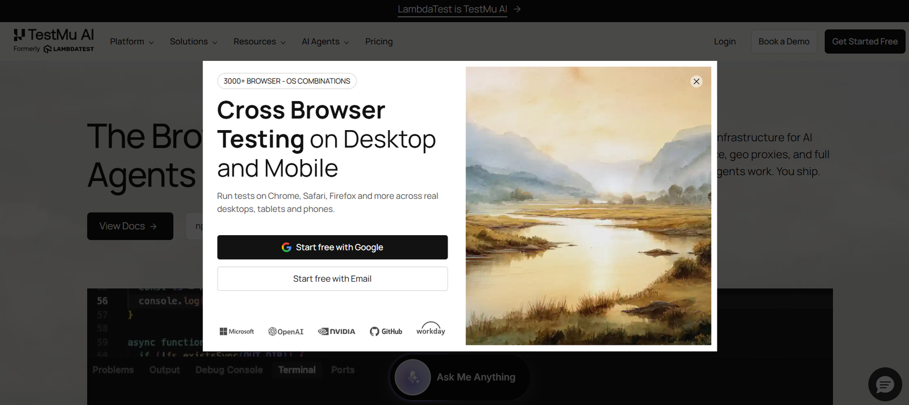Select the Terminal tab

click(x=297, y=370)
